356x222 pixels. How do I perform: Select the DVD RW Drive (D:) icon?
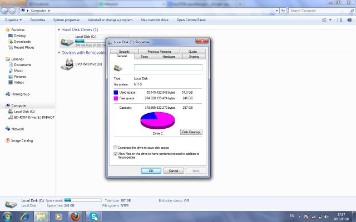[67, 64]
